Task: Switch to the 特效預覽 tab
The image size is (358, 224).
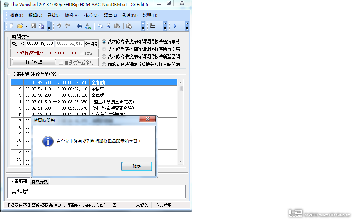Action: (40, 182)
